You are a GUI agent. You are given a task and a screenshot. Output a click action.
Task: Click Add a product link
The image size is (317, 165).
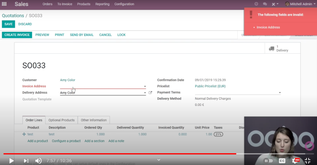pos(38,141)
